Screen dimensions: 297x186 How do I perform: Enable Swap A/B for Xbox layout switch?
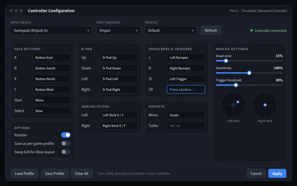[66, 152]
